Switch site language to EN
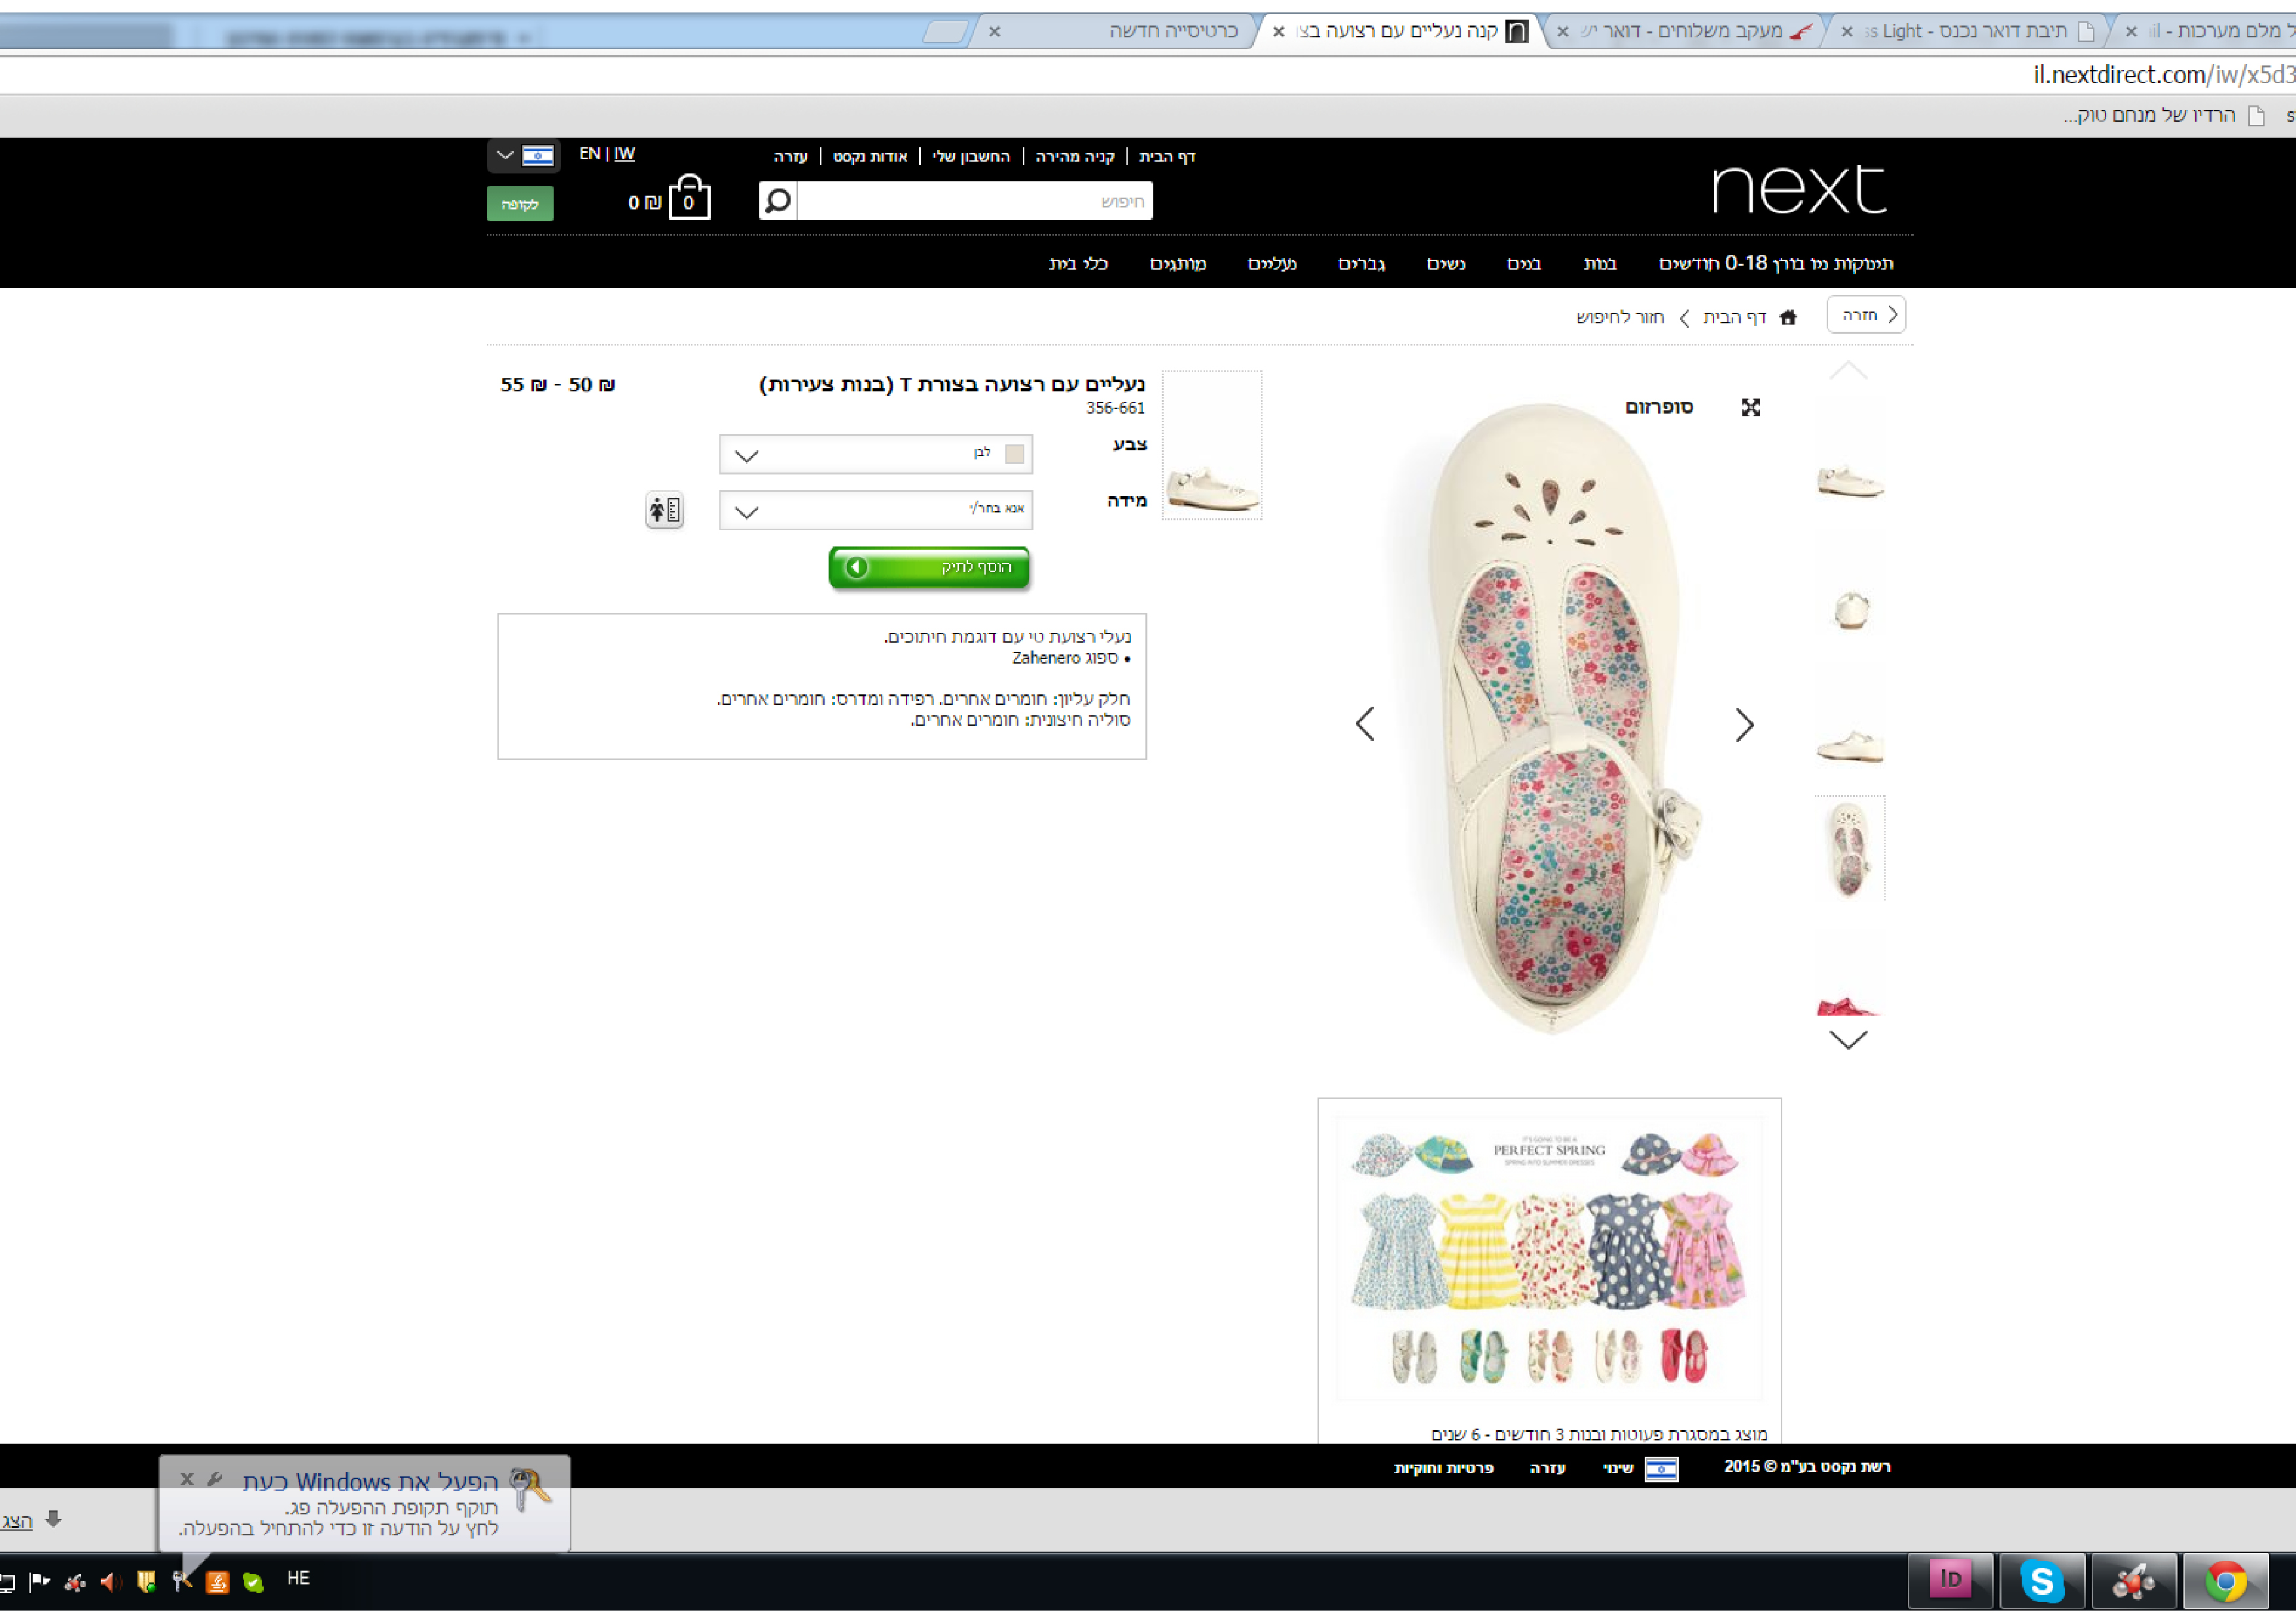2296x1623 pixels. tap(589, 153)
